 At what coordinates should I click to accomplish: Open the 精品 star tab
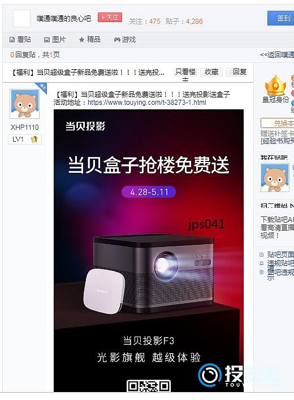(90, 40)
